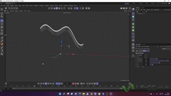Switch to the Layers tab
Screen dimensions: 171x96
[144, 45]
